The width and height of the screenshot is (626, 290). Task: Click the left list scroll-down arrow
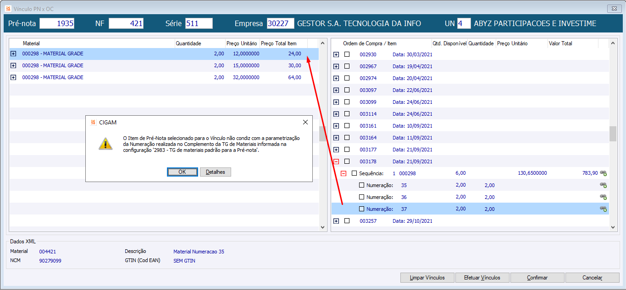[x=323, y=226]
